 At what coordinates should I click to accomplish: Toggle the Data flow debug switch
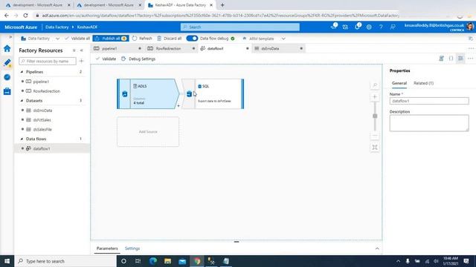192,39
